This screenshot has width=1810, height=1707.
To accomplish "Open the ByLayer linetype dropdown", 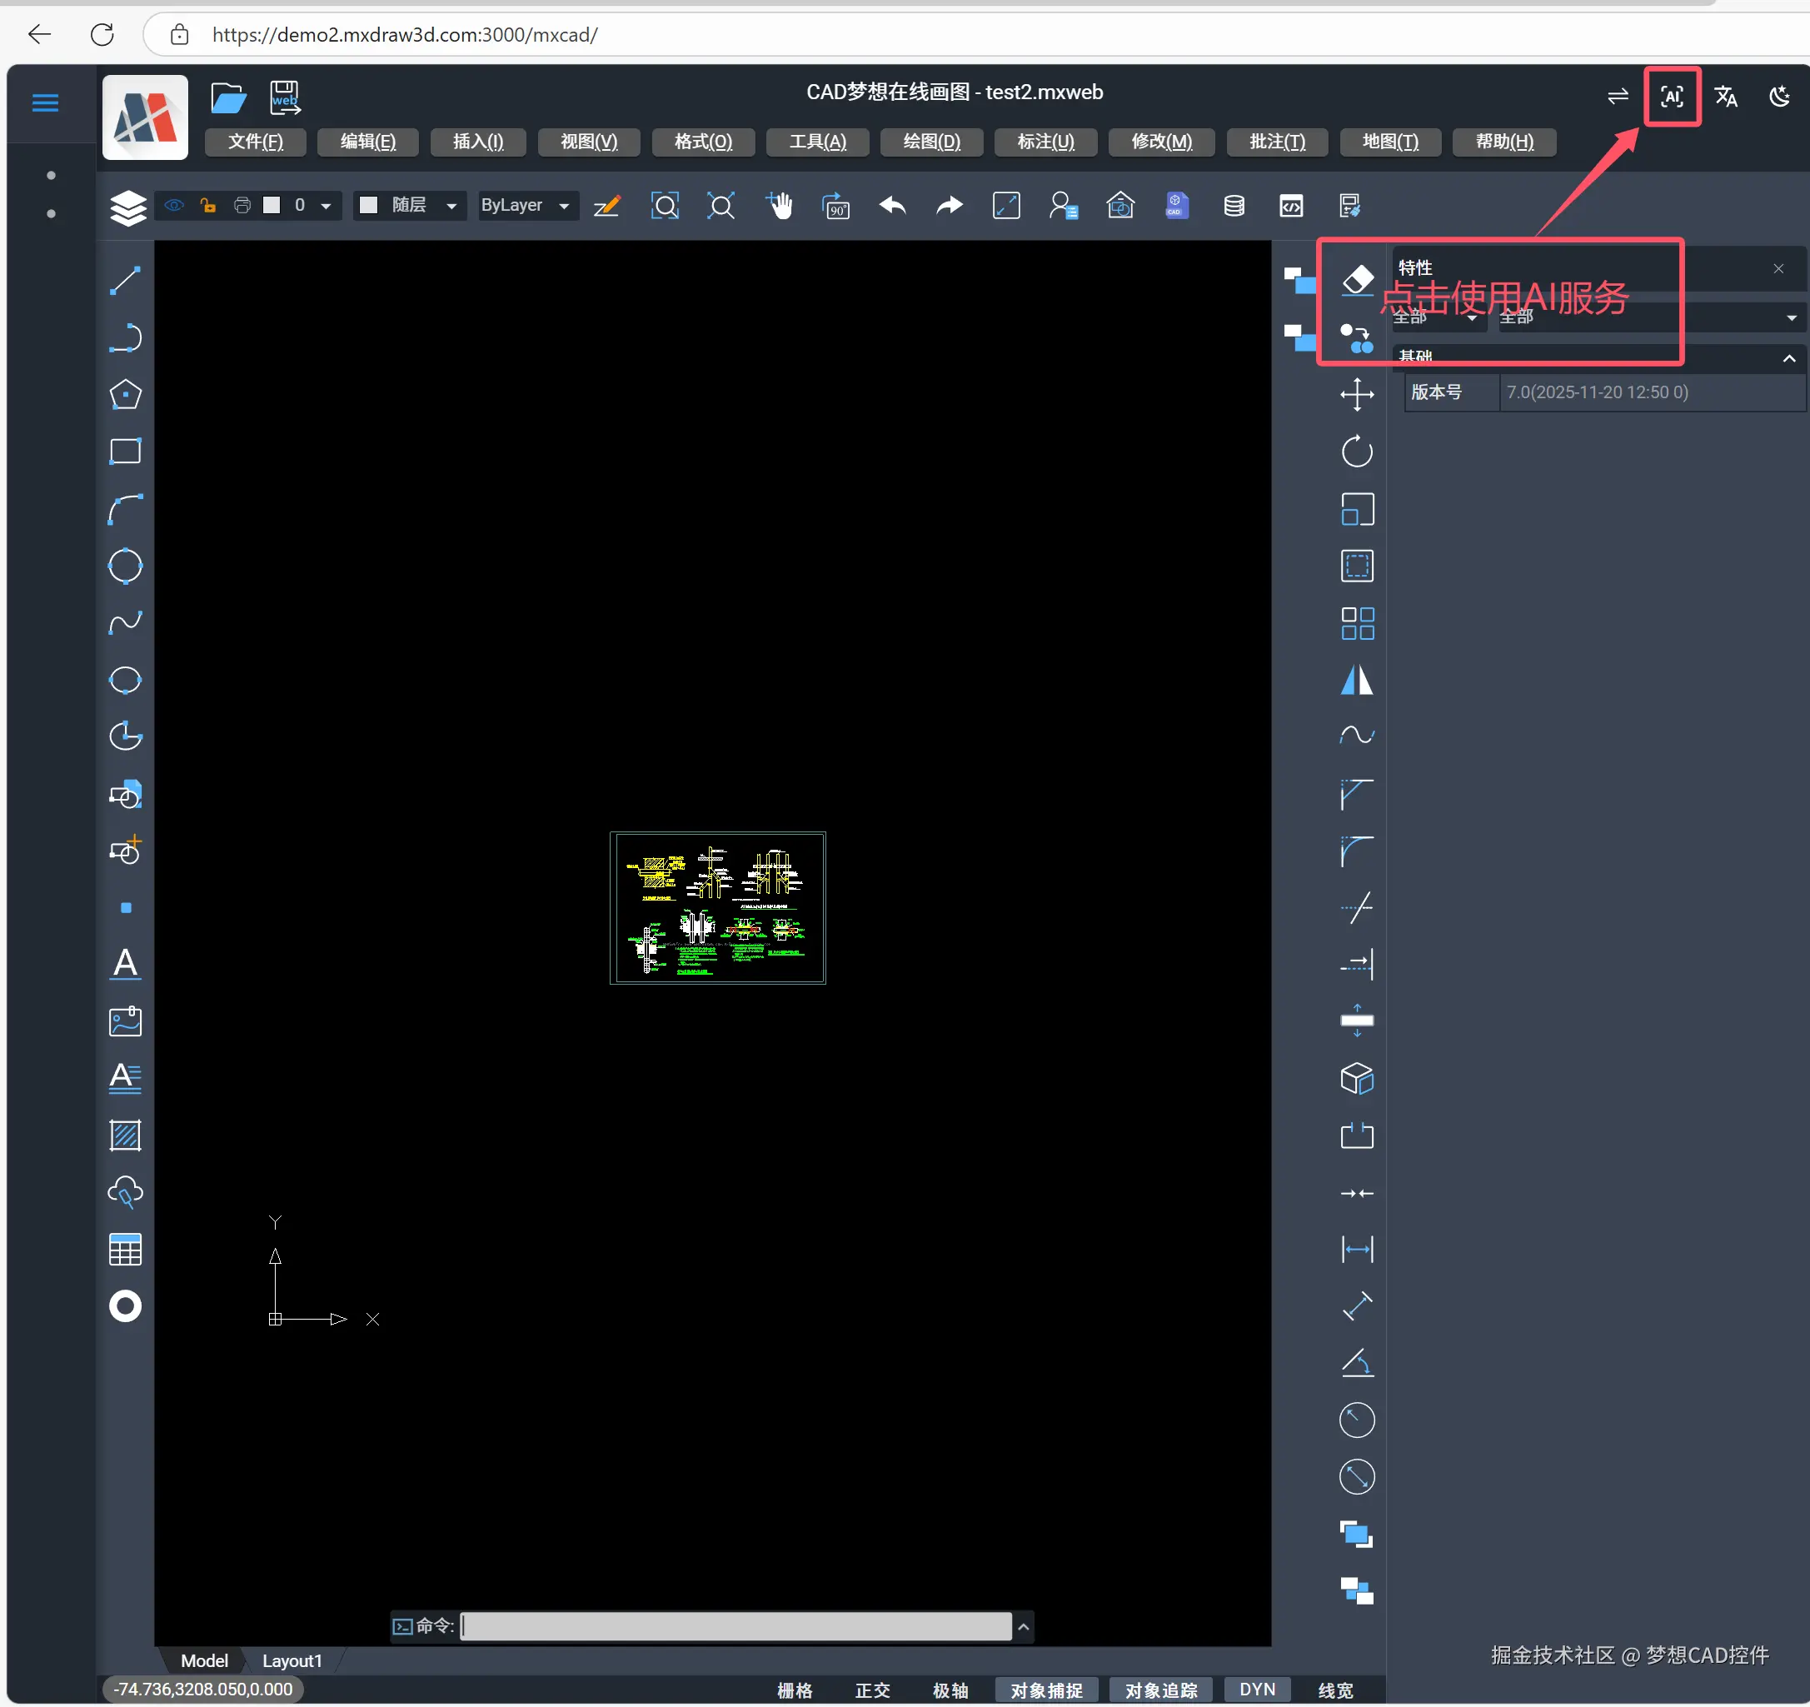I will coord(526,206).
